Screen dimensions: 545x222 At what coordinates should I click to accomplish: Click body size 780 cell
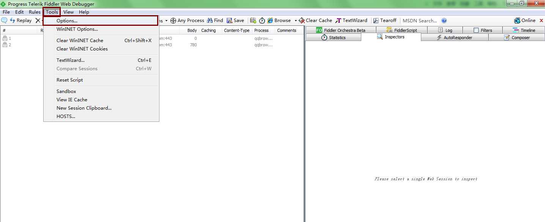(x=193, y=45)
